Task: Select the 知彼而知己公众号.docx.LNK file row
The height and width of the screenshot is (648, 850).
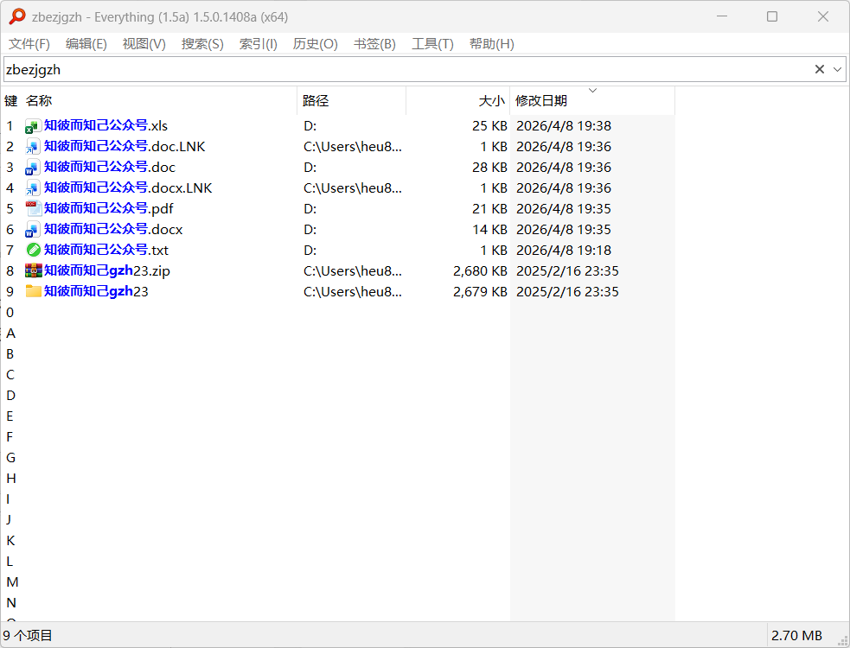Action: 339,188
